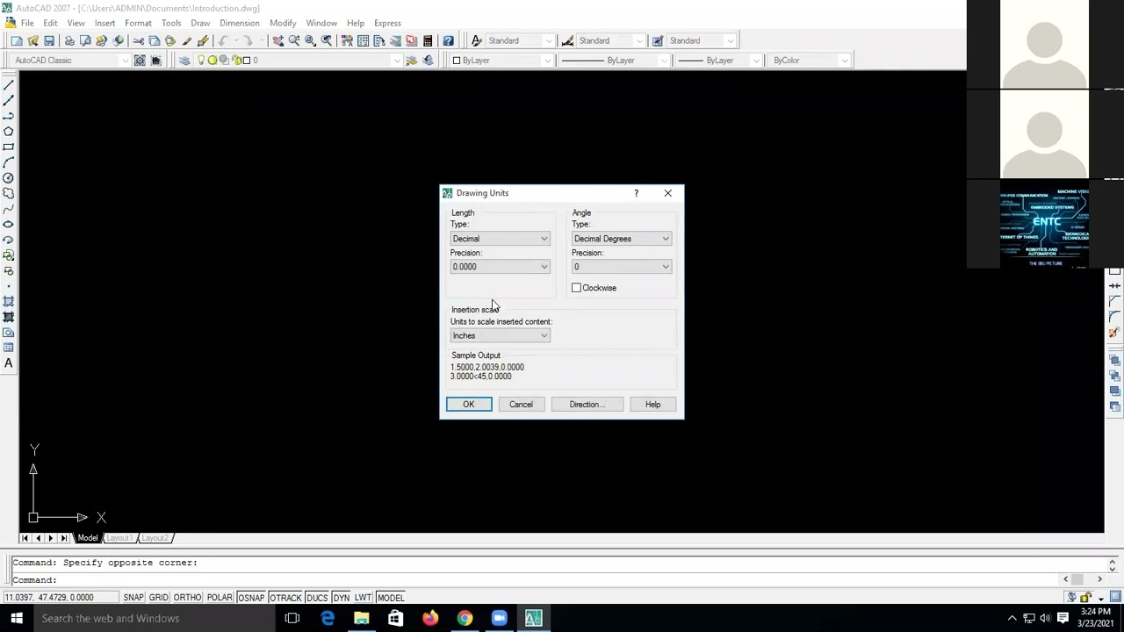Click the Direction... button
Image resolution: width=1124 pixels, height=632 pixels.
click(587, 405)
